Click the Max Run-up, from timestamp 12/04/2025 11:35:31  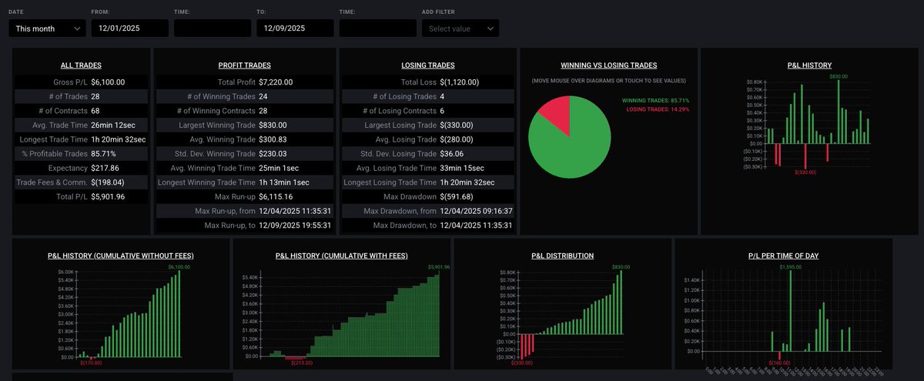click(x=295, y=211)
